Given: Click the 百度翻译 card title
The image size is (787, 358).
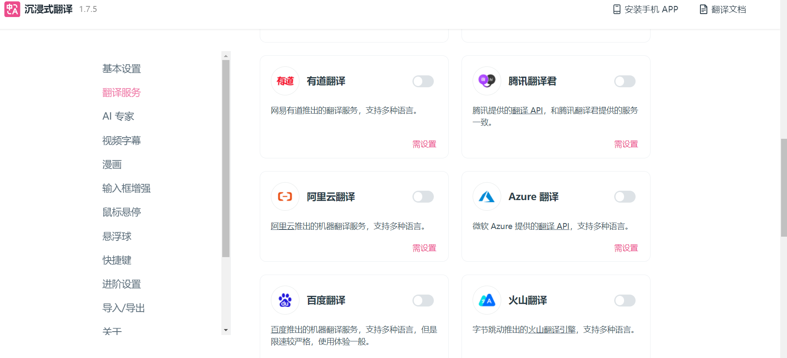Looking at the screenshot, I should click(326, 301).
